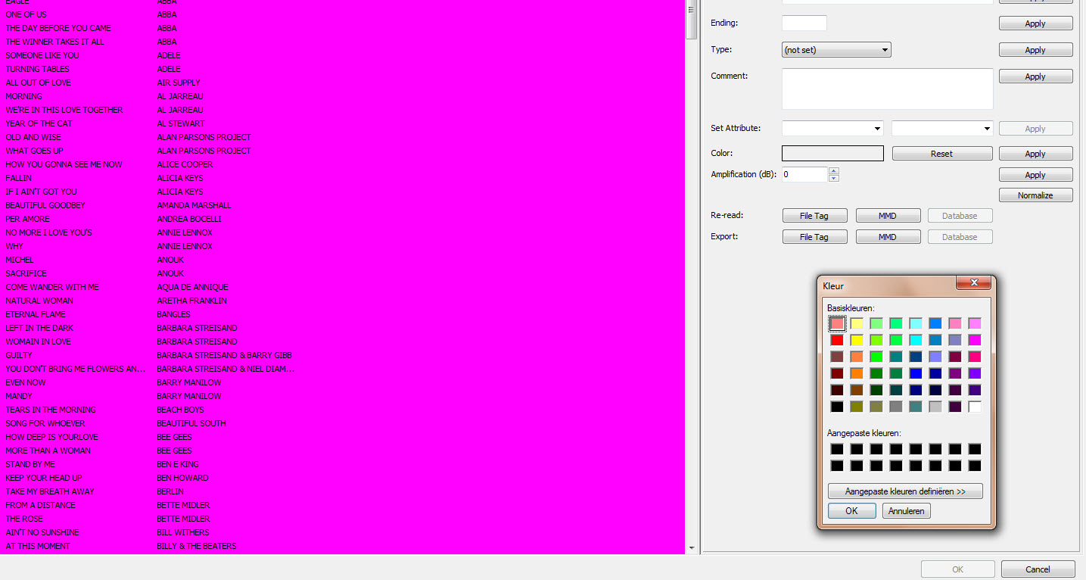The width and height of the screenshot is (1086, 580).
Task: Select the red basic color swatch
Action: 837,340
